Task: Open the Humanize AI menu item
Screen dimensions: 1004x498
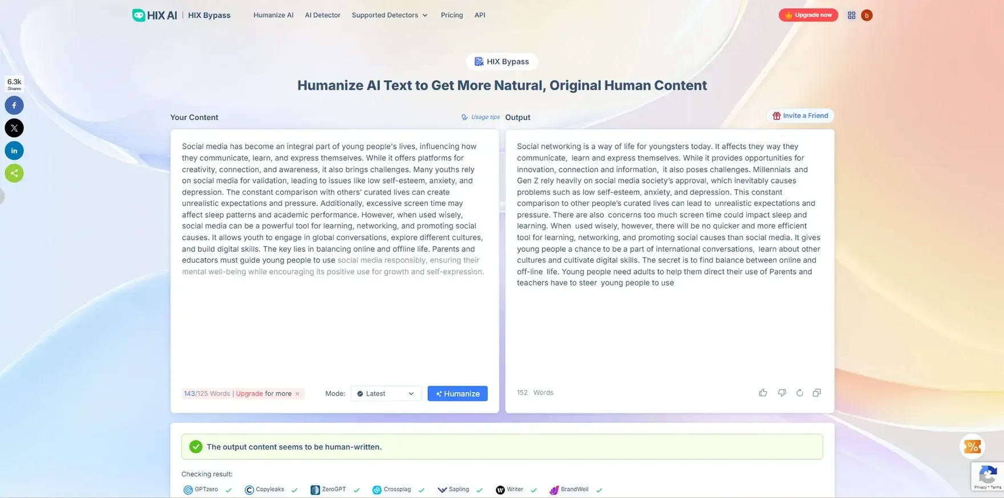Action: [x=273, y=15]
